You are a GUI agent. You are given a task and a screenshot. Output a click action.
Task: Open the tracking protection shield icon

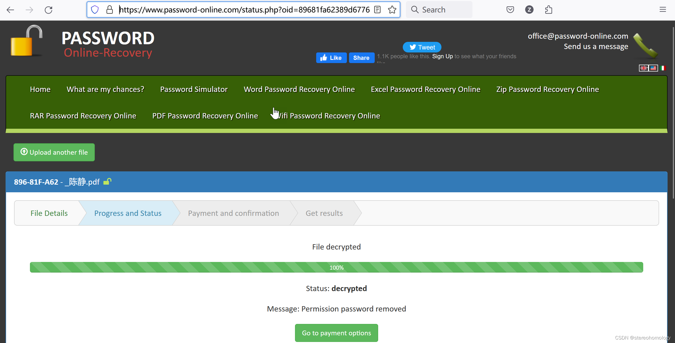click(95, 10)
